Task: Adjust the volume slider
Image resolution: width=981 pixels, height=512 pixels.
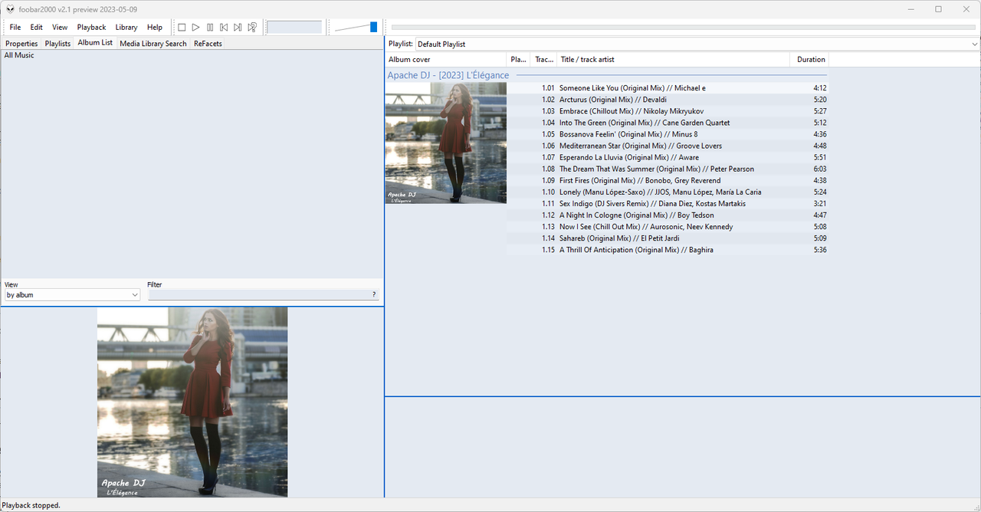Action: pyautogui.click(x=356, y=28)
